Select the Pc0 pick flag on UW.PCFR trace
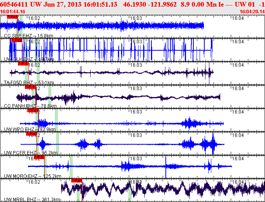This screenshot has height=202, width=265. pyautogui.click(x=31, y=134)
